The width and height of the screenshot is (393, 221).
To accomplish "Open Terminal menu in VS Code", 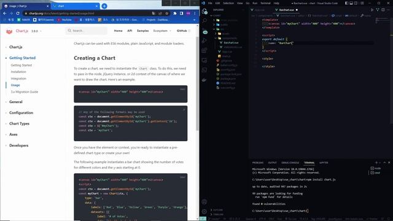I will coord(265,3).
